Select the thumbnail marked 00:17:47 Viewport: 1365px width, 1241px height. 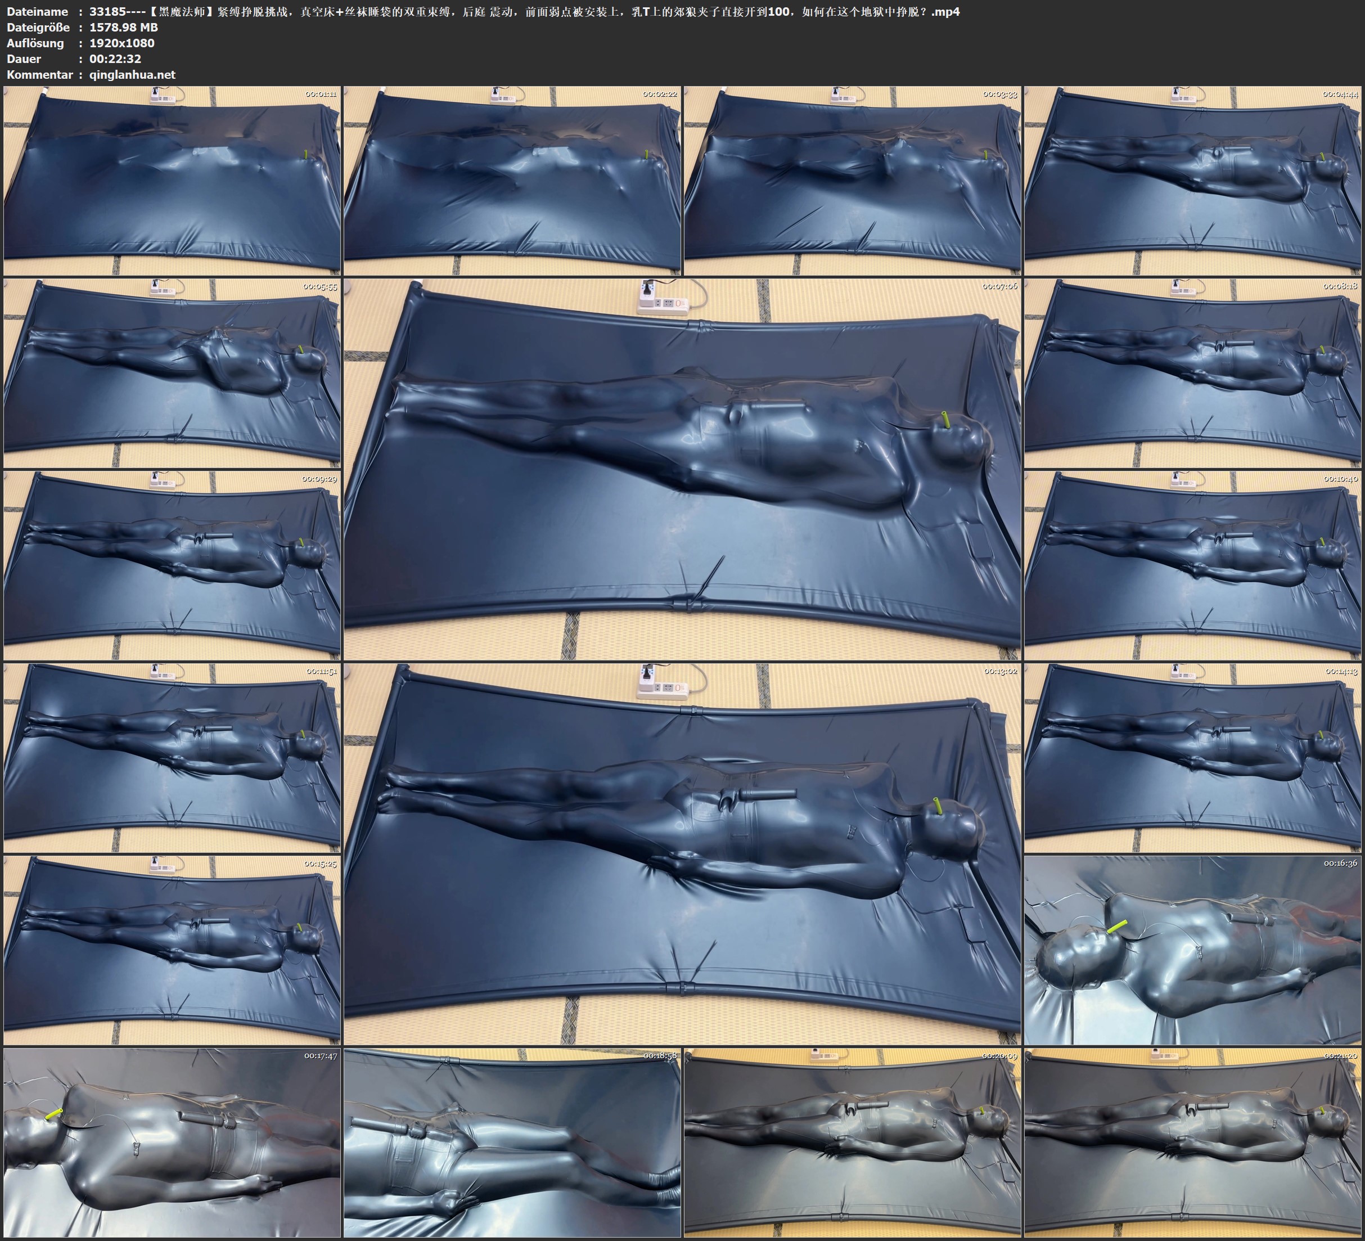click(172, 1143)
